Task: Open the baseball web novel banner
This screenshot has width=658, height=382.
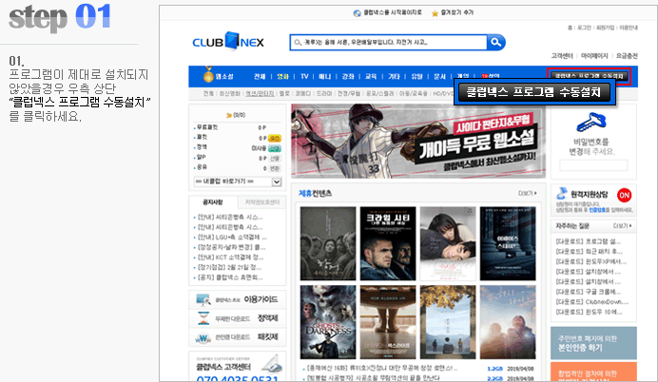Action: point(418,141)
